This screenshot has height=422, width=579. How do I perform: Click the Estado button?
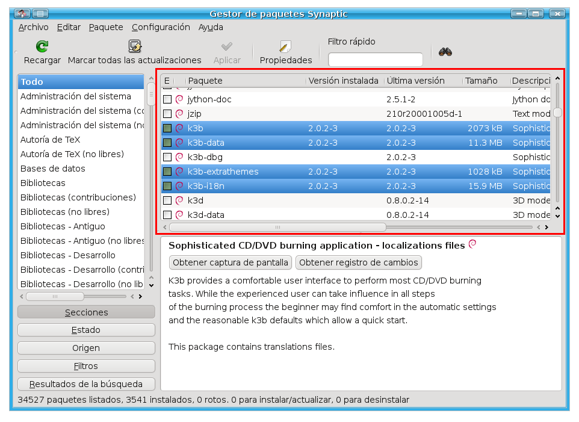click(x=86, y=330)
